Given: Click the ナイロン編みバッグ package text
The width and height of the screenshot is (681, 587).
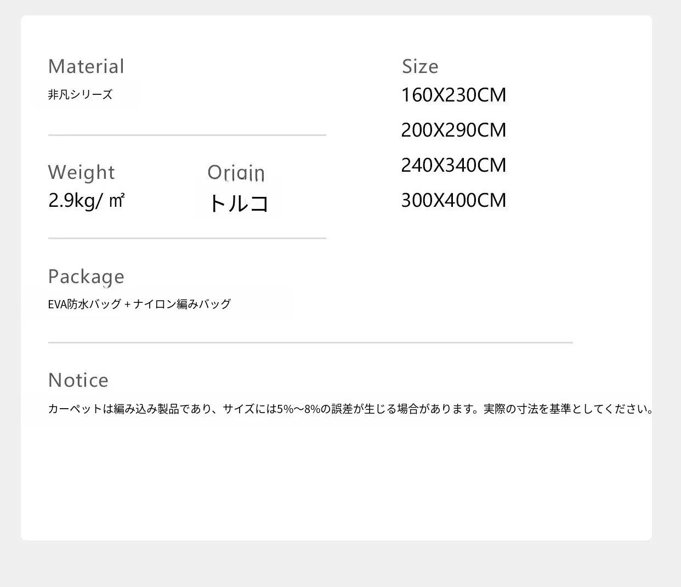Looking at the screenshot, I should (182, 304).
